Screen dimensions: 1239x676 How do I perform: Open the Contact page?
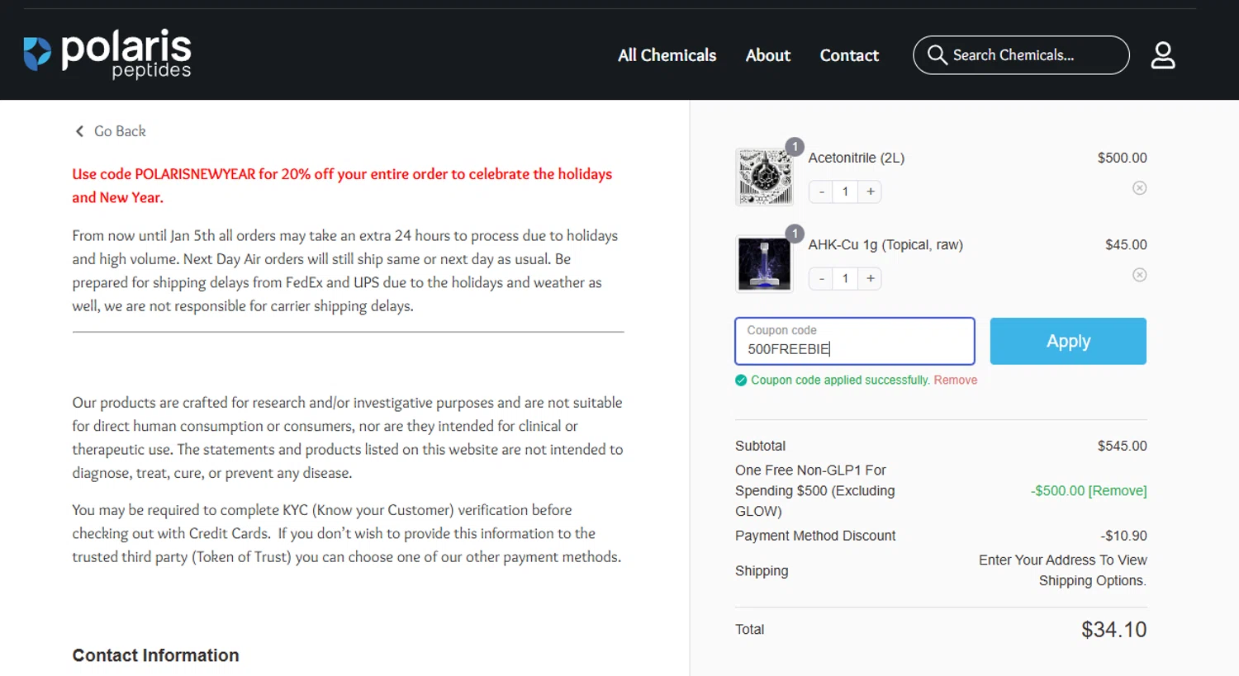coord(849,55)
